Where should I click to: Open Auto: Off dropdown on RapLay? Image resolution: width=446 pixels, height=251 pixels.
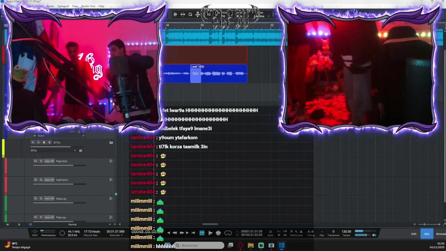click(49, 217)
